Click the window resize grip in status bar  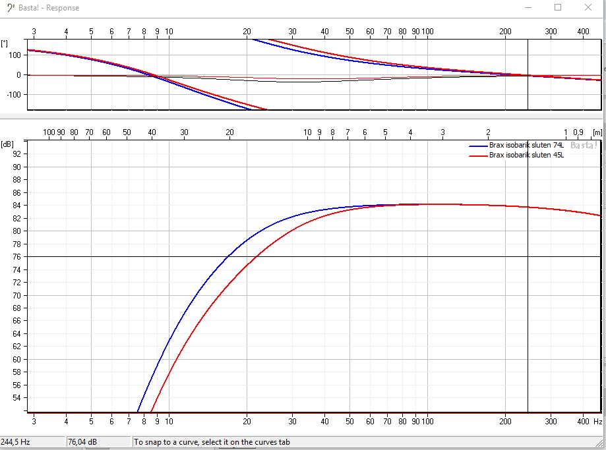point(599,443)
